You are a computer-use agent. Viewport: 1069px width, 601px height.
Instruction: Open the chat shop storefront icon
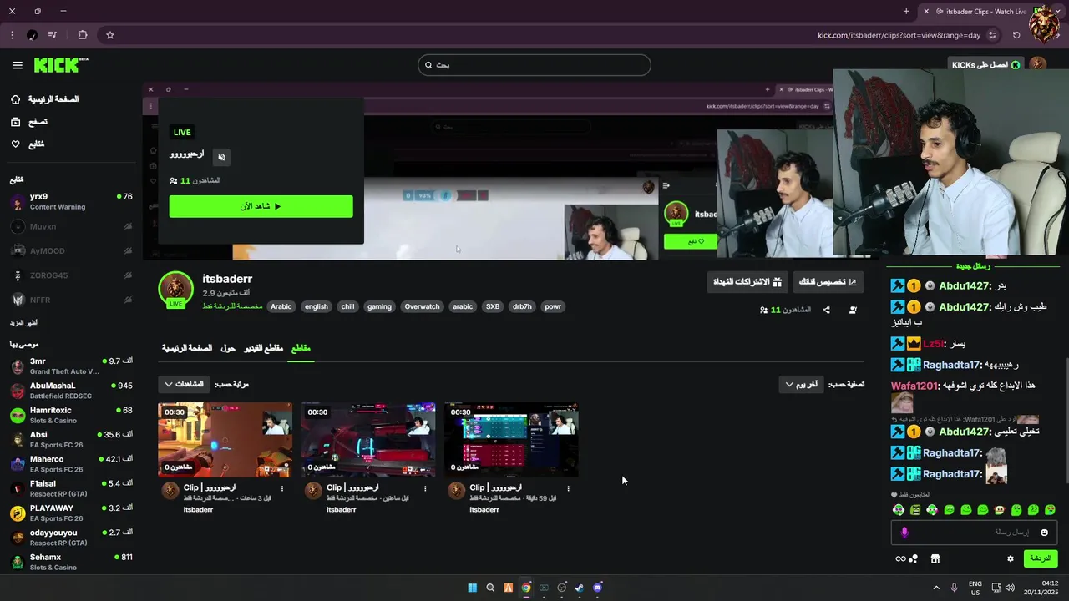935,559
